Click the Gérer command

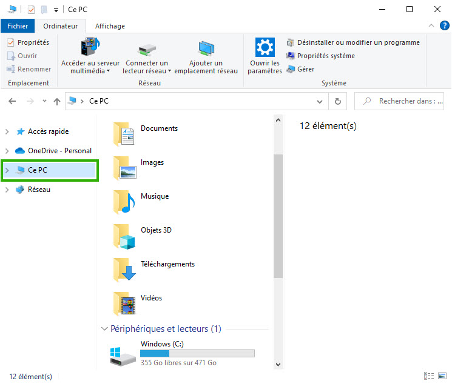pos(300,69)
